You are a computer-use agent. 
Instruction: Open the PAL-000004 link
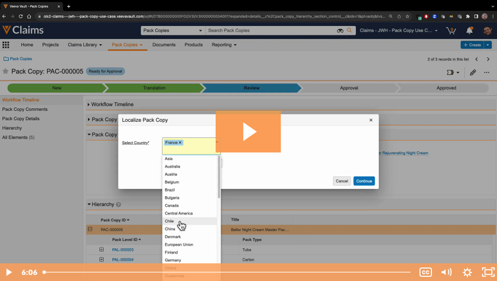click(123, 260)
